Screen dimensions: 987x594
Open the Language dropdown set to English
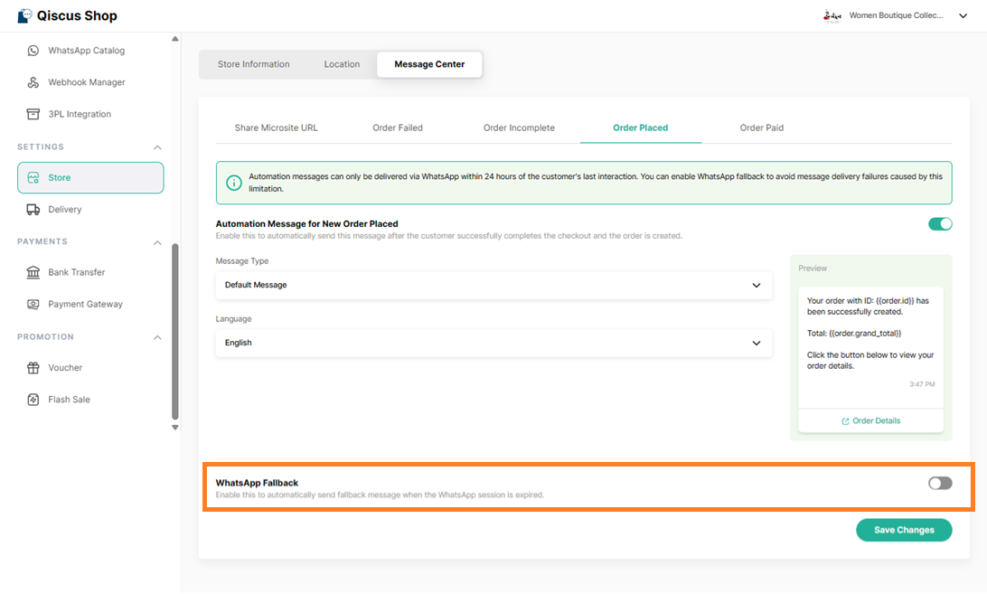pyautogui.click(x=493, y=343)
